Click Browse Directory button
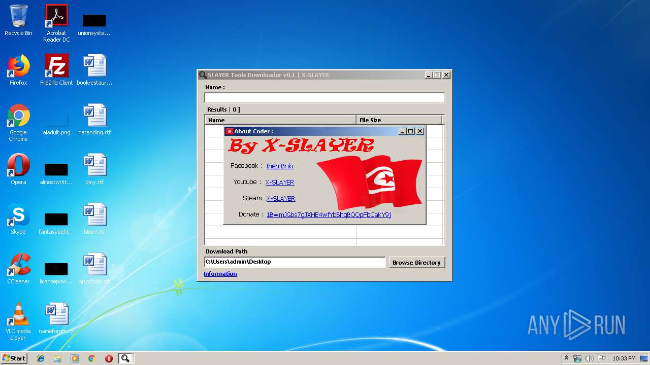 (416, 262)
